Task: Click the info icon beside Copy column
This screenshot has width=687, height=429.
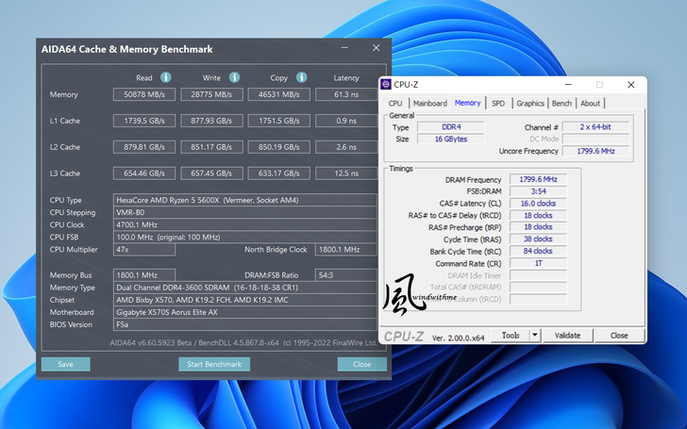Action: 301,77
